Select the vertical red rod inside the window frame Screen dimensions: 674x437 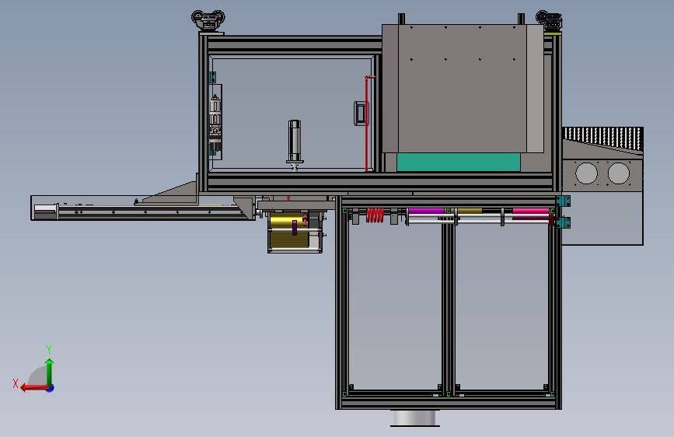click(x=366, y=124)
